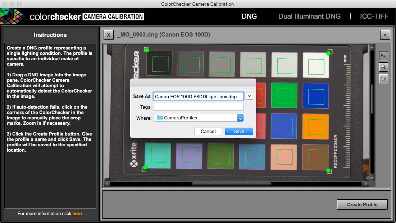Click Save in the dialog

(x=239, y=131)
